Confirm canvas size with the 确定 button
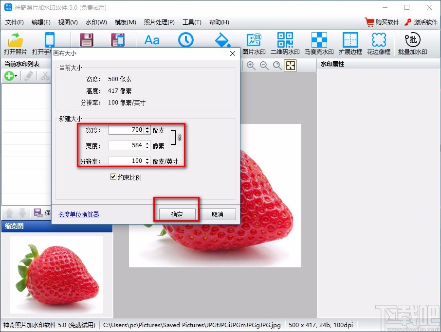The height and width of the screenshot is (332, 441). click(x=176, y=214)
